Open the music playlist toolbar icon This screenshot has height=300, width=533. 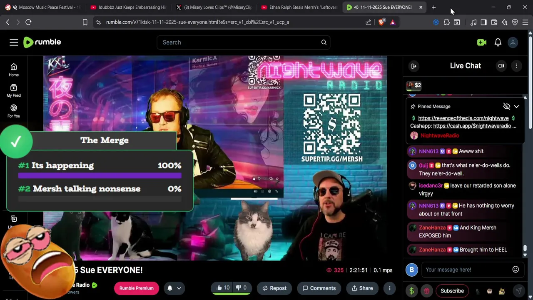point(473,22)
